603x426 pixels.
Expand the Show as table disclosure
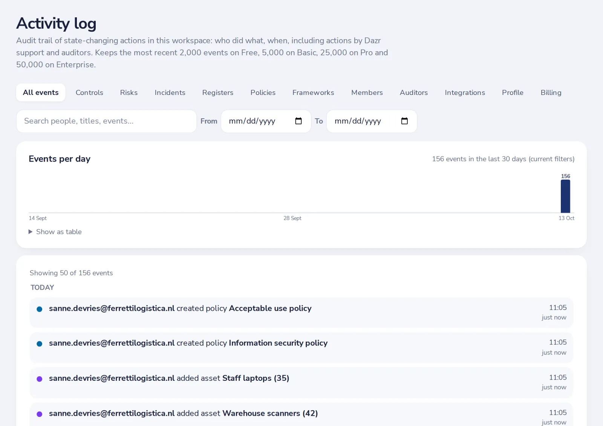[55, 232]
